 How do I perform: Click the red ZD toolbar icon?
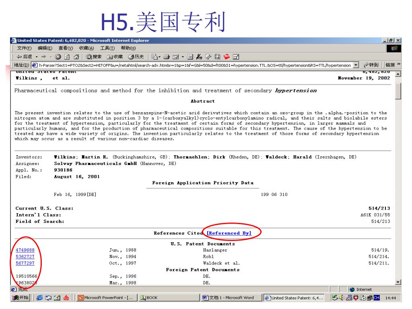pos(227,56)
